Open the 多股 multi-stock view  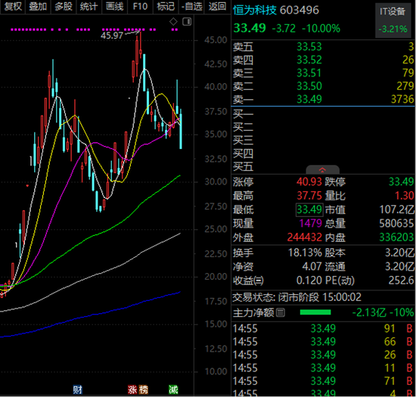(x=64, y=6)
